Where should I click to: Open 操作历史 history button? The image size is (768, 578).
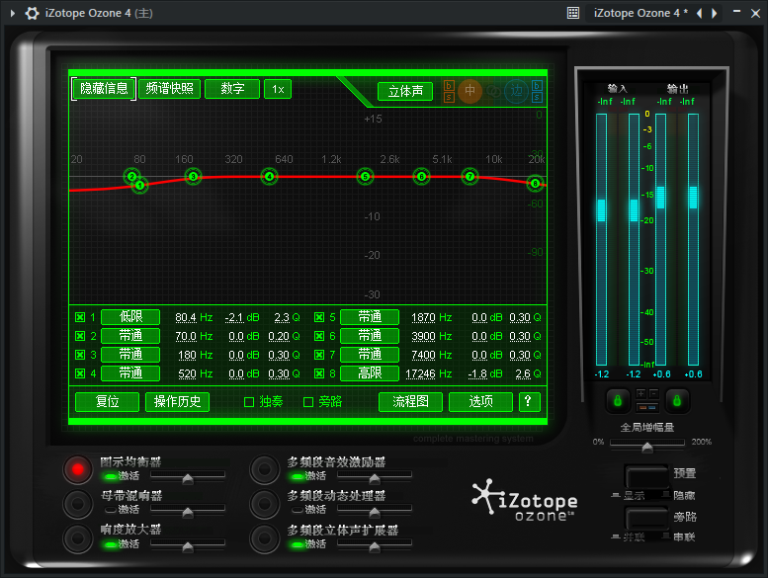pos(177,402)
